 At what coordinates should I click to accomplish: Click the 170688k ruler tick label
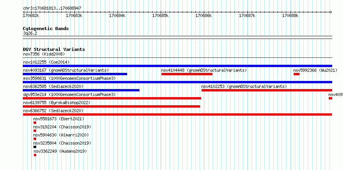coord(290,15)
